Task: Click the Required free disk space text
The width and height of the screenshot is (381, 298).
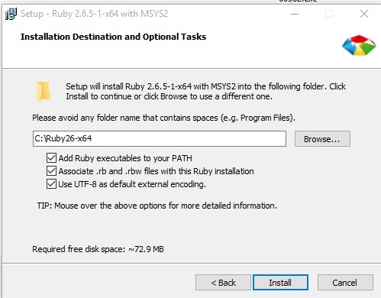Action: pyautogui.click(x=98, y=249)
